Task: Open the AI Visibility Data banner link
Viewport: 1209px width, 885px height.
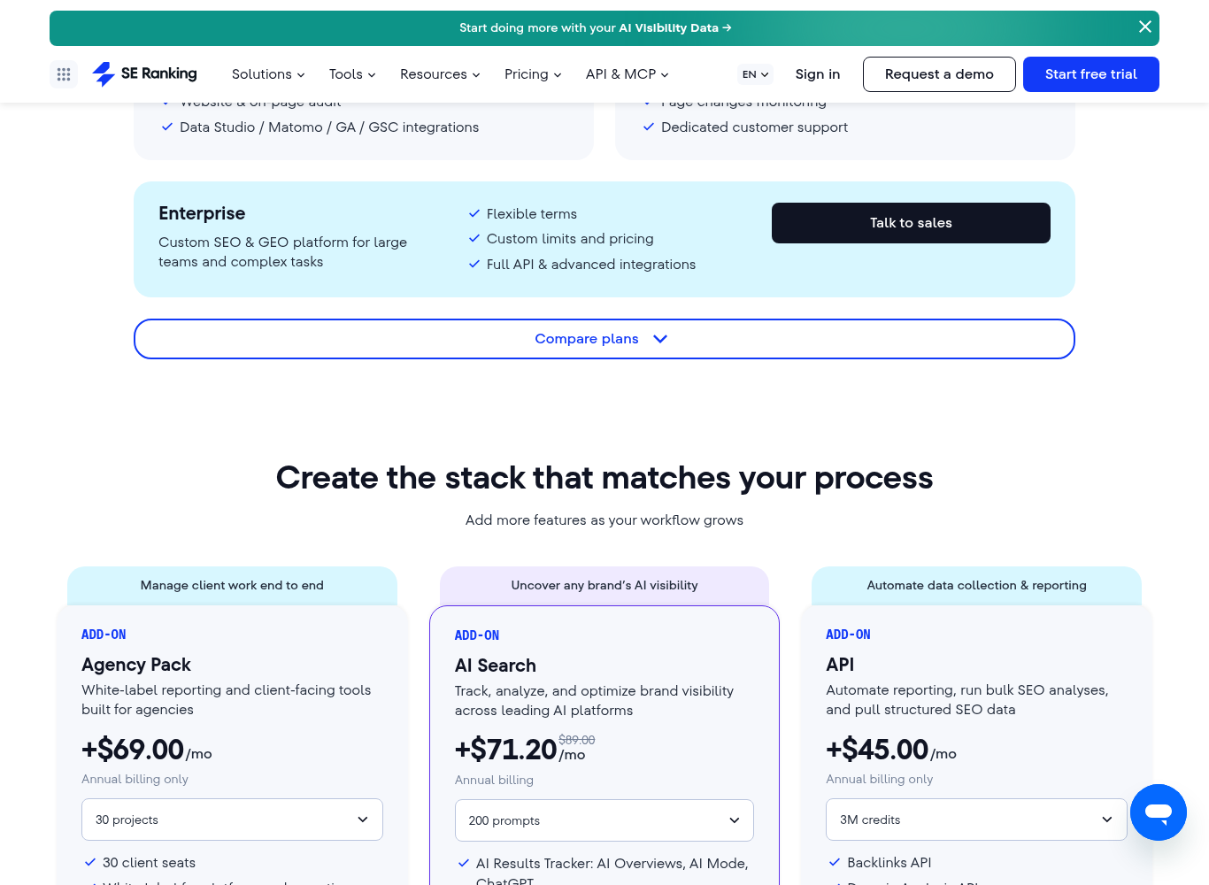Action: click(x=595, y=27)
